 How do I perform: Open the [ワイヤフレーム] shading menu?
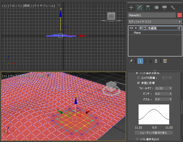(44, 6)
